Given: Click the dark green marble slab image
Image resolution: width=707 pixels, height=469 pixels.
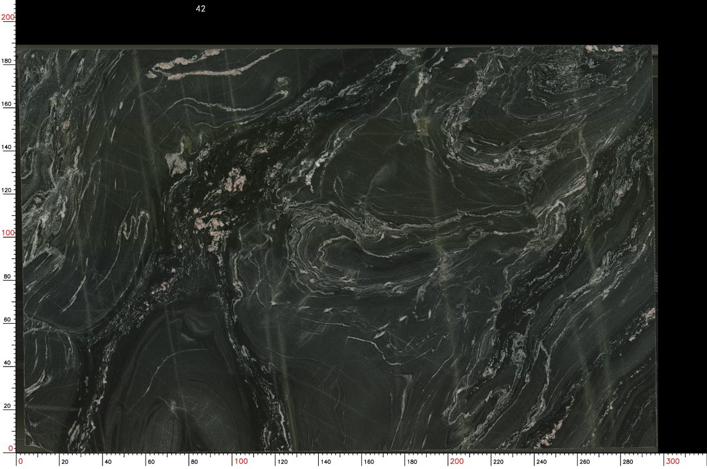Looking at the screenshot, I should (337, 248).
